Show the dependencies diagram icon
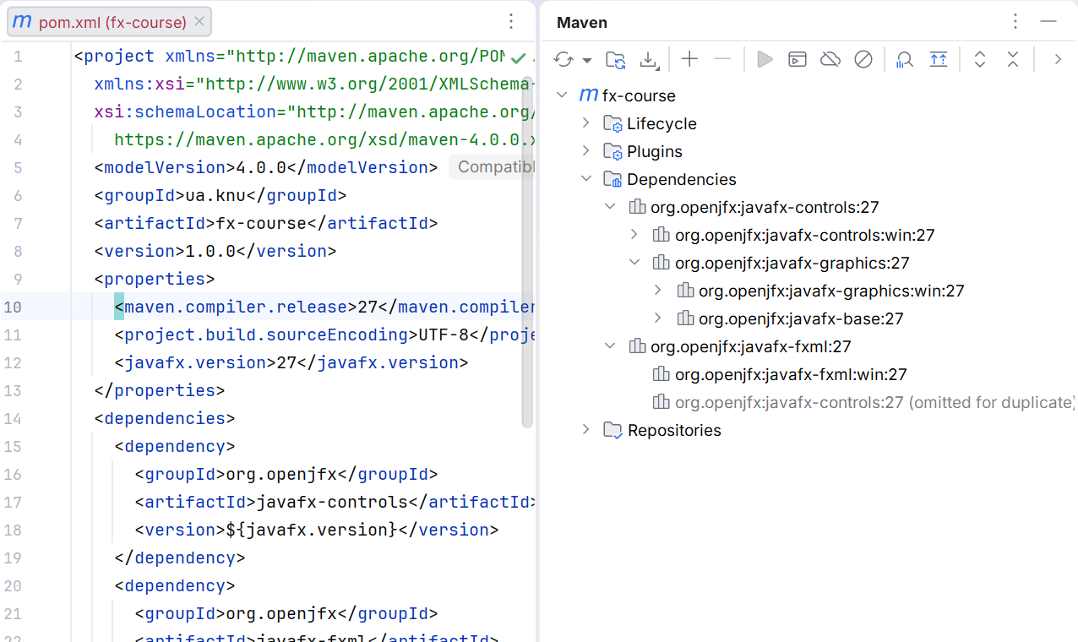1078x642 pixels. coord(938,59)
